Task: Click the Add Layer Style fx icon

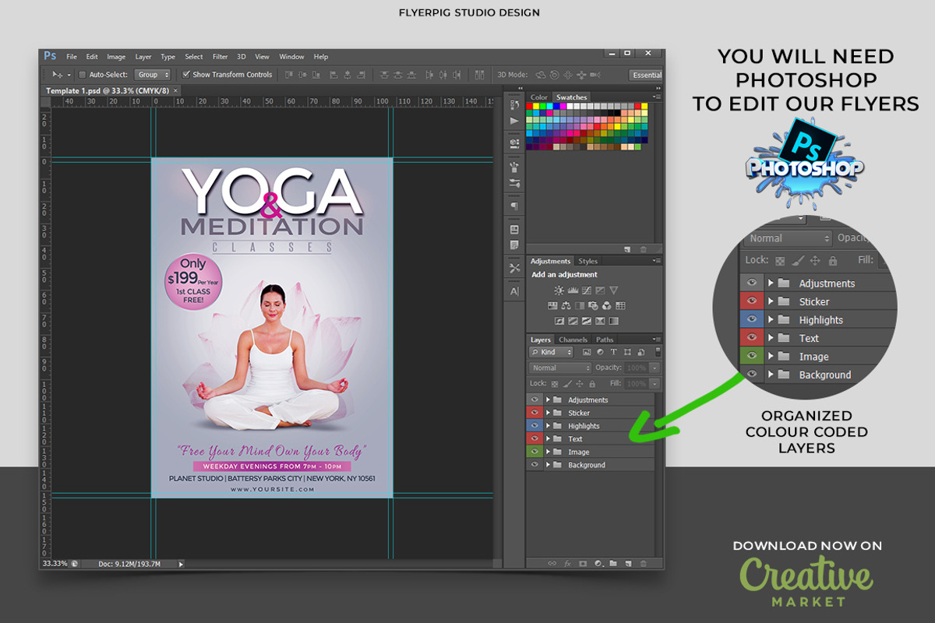Action: point(568,564)
